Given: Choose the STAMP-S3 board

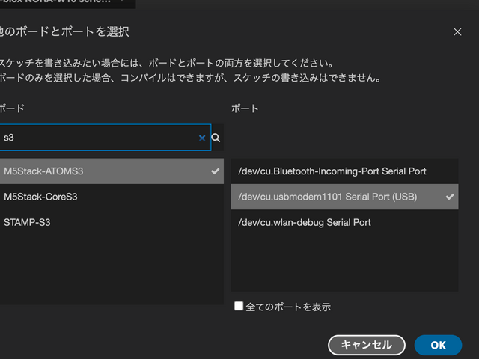Looking at the screenshot, I should (112, 222).
